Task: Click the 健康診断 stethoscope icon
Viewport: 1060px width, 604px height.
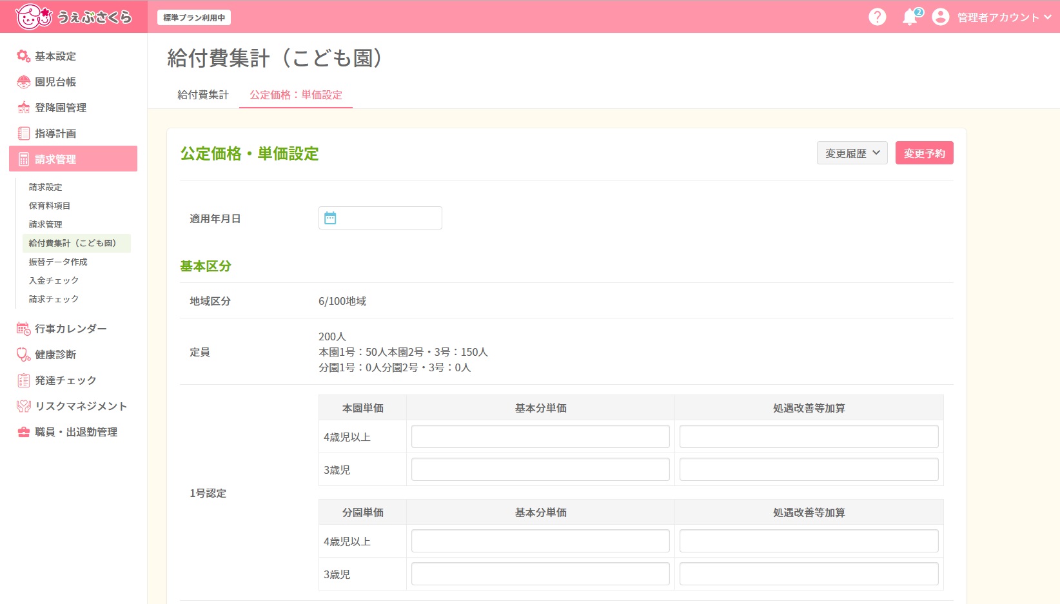Action: [x=24, y=355]
